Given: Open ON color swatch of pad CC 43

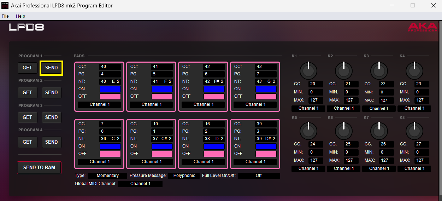Looking at the screenshot, I should pyautogui.click(x=266, y=89).
